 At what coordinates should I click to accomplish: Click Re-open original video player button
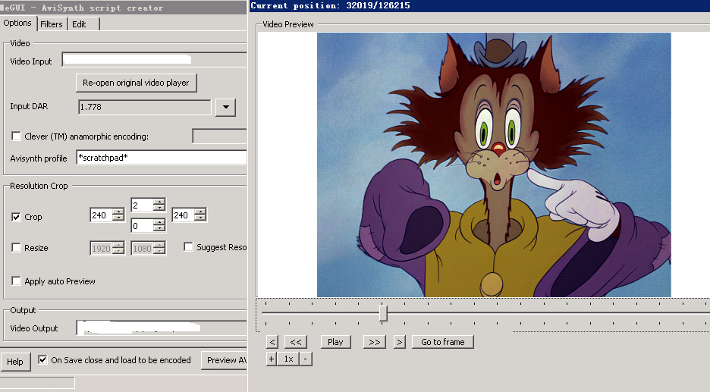136,83
